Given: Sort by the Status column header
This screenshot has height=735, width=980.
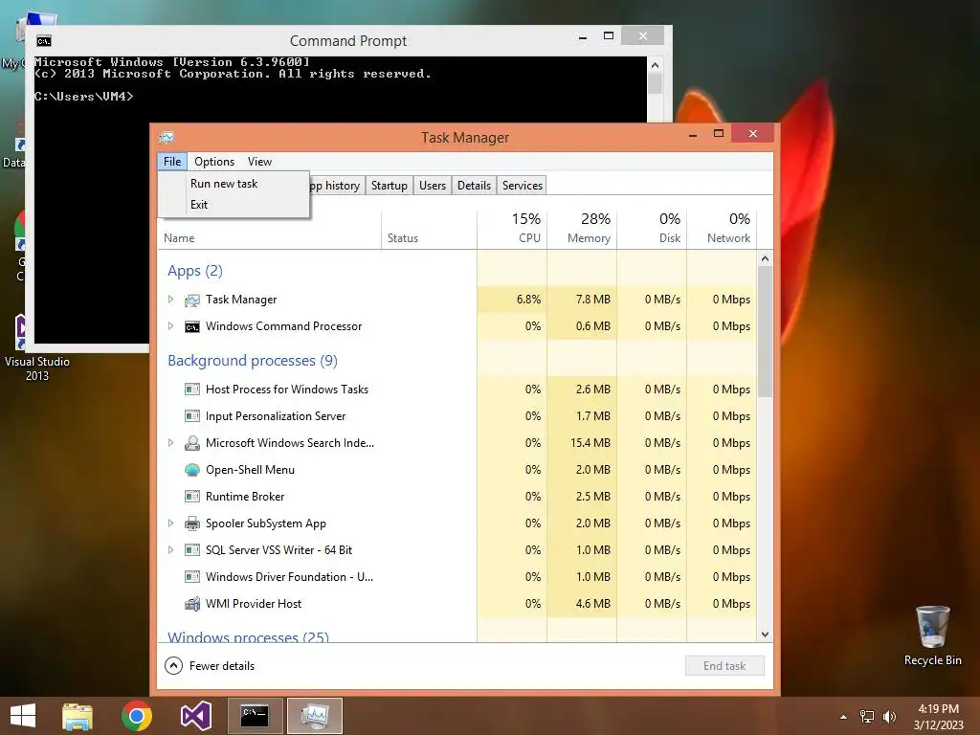Looking at the screenshot, I should point(430,230).
